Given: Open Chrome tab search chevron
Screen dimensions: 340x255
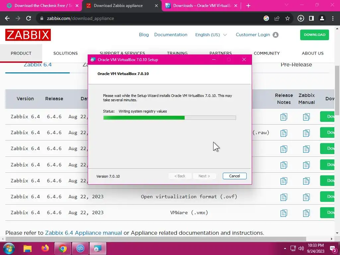Looking at the screenshot, I should click(287, 5).
